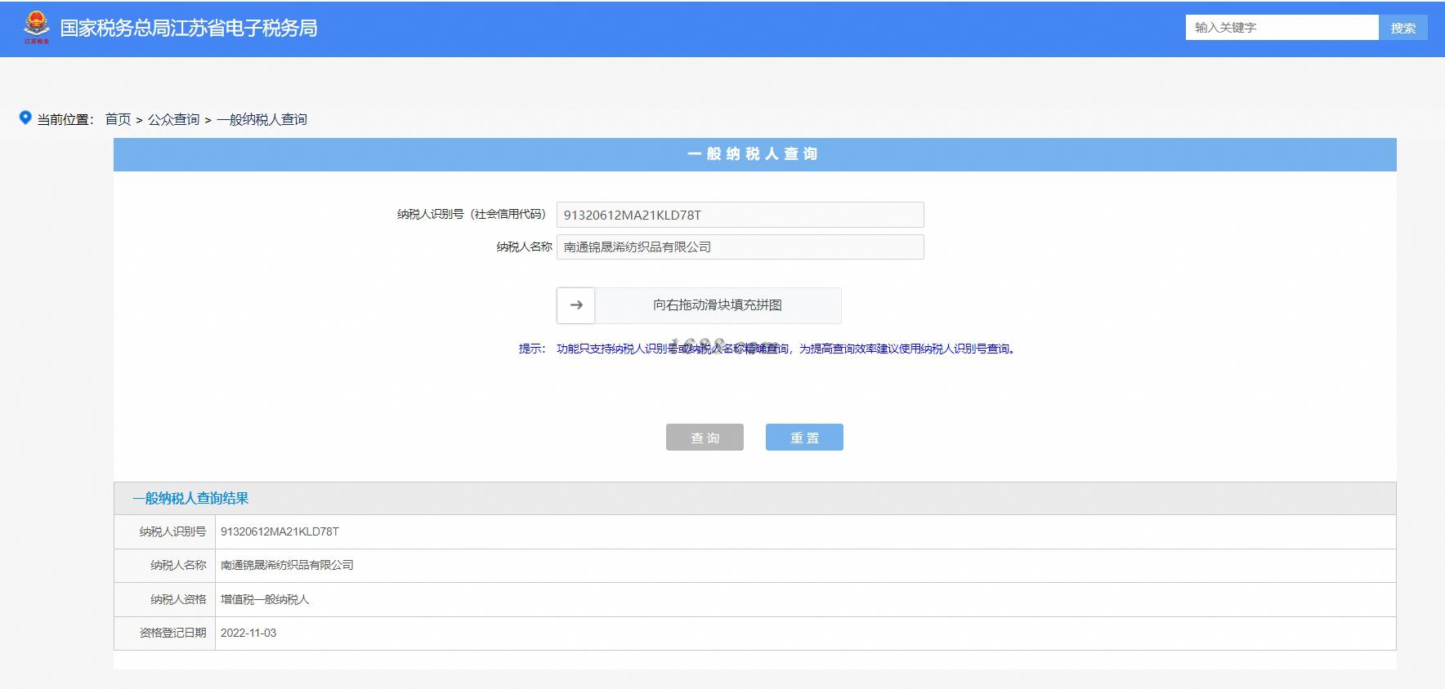Click the blue 重置 button
Viewport: 1445px width, 689px height.
[x=804, y=438]
